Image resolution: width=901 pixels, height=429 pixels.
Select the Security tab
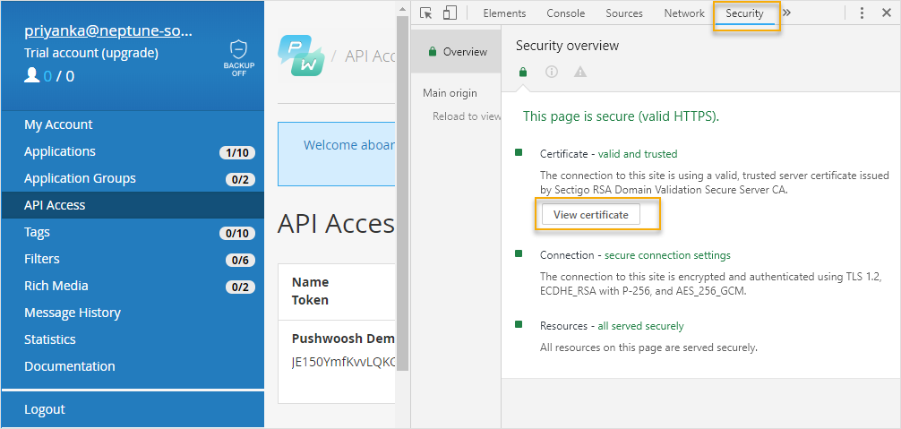[x=744, y=13]
